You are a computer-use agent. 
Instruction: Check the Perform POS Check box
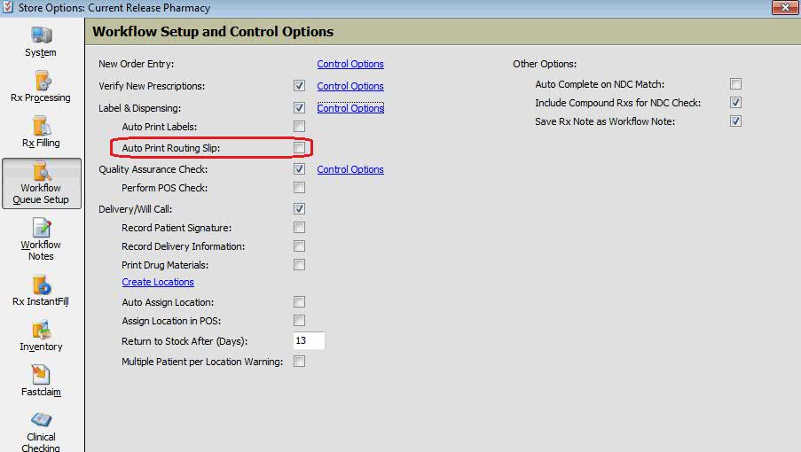tap(299, 188)
